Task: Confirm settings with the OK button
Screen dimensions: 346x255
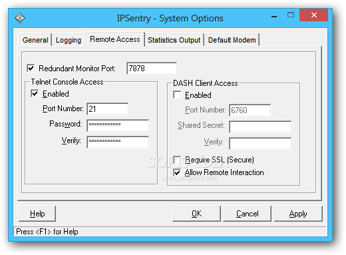Action: pos(196,214)
